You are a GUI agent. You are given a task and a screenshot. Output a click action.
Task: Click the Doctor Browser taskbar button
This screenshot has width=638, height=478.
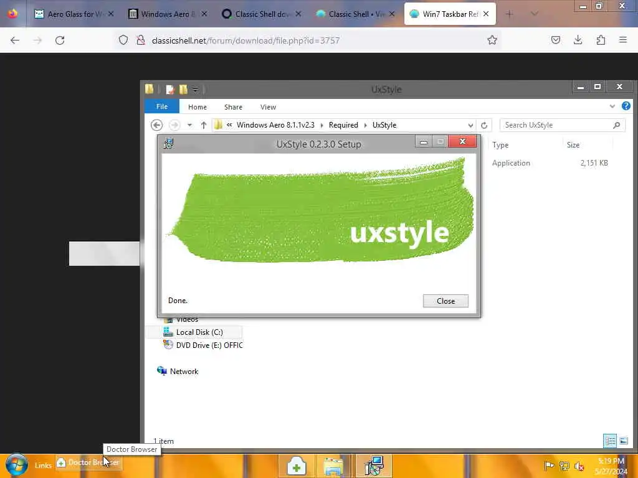pos(296,466)
